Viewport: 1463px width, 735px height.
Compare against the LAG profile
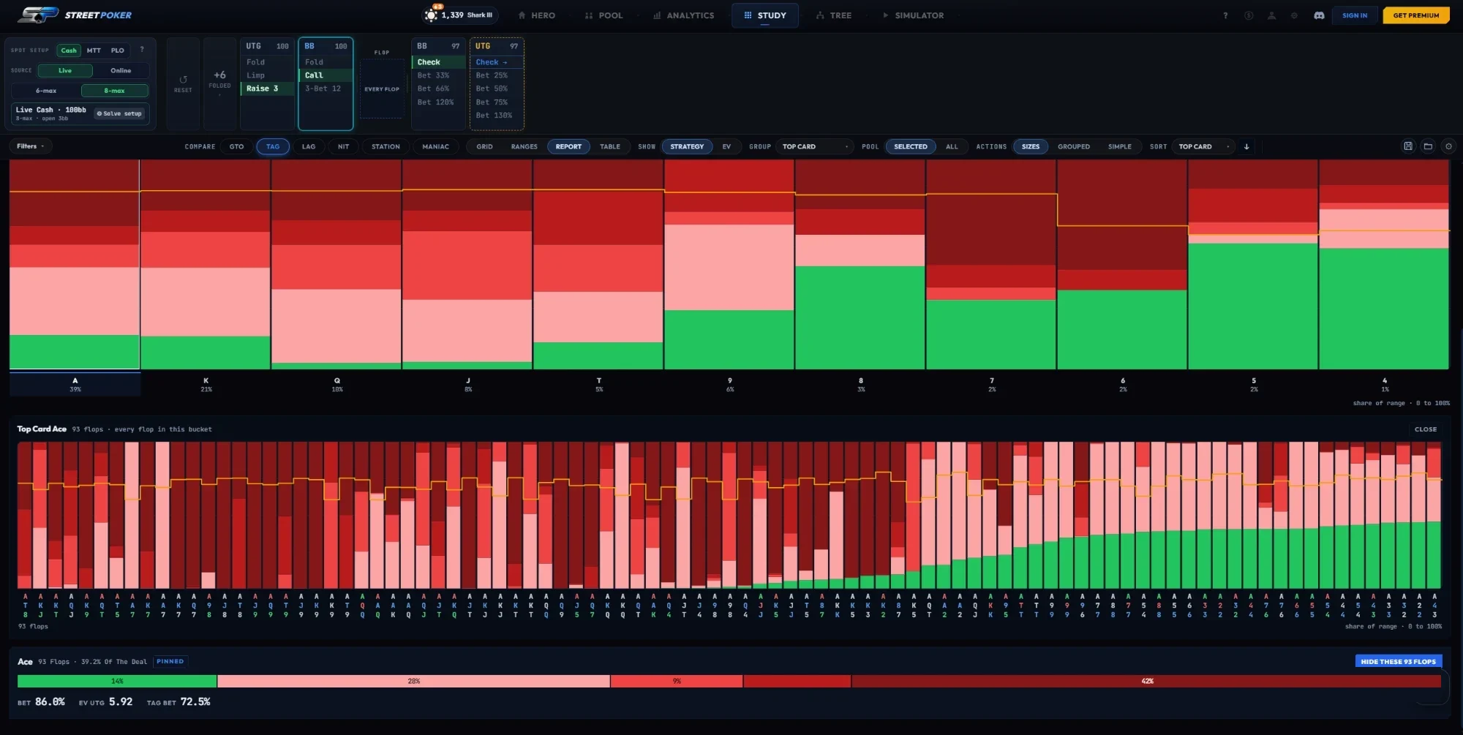pos(309,146)
